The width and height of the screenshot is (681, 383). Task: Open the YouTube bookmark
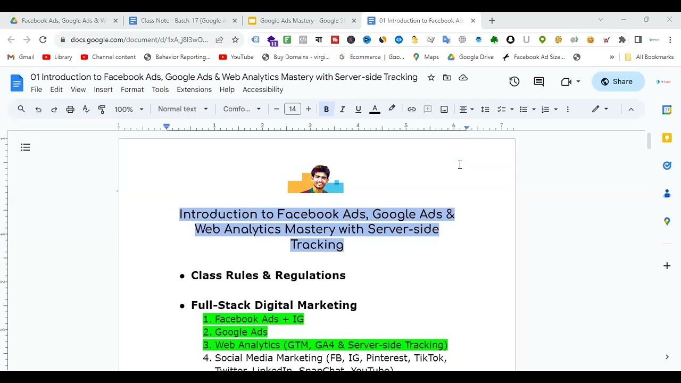[x=236, y=57]
